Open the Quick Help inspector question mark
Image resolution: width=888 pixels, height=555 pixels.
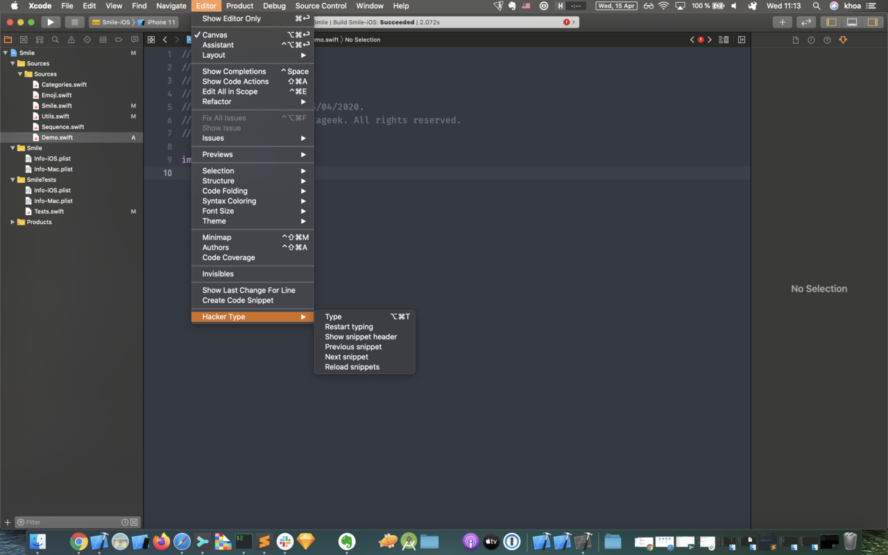827,40
